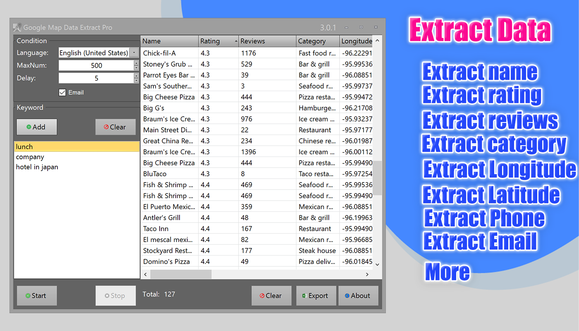
Task: Sort by the Rating column header
Action: 218,41
